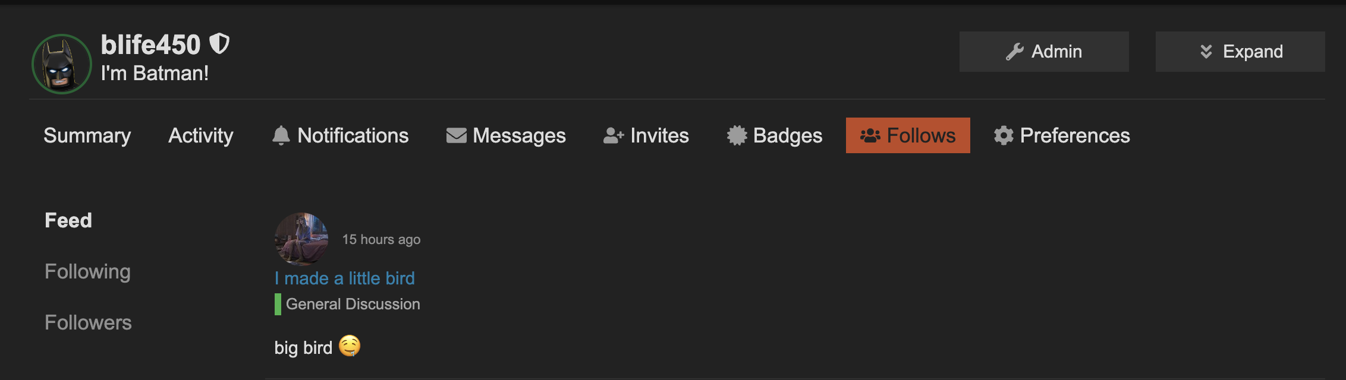Click the Messages envelope icon

[x=456, y=135]
